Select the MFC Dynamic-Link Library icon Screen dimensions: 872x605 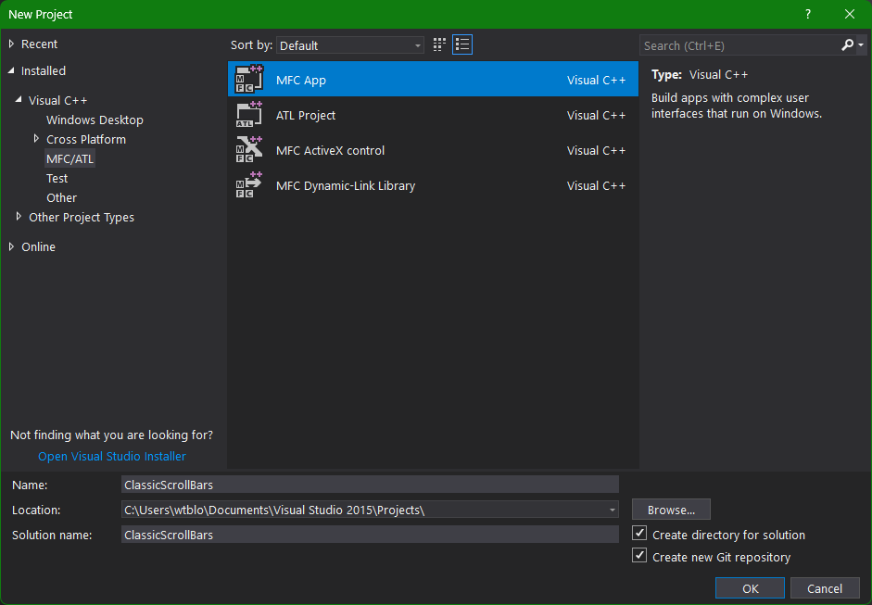(x=248, y=185)
